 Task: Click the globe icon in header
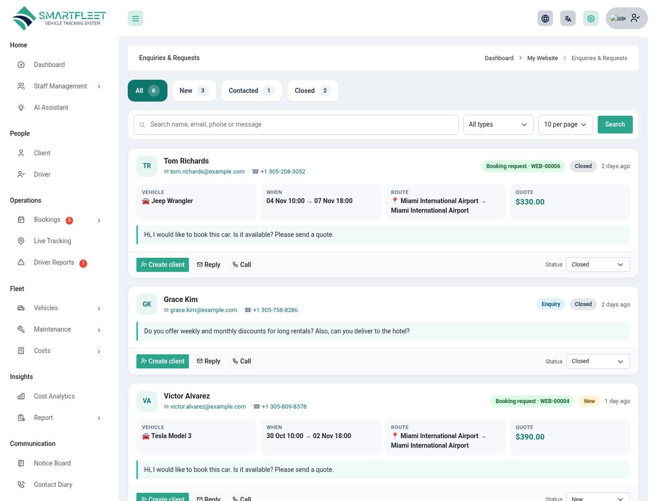(545, 18)
